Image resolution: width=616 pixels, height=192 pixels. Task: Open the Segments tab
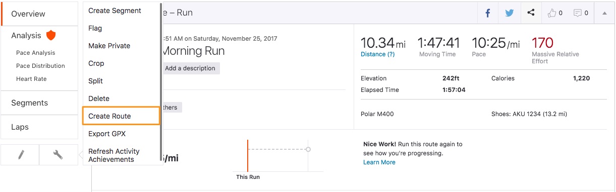pos(39,103)
